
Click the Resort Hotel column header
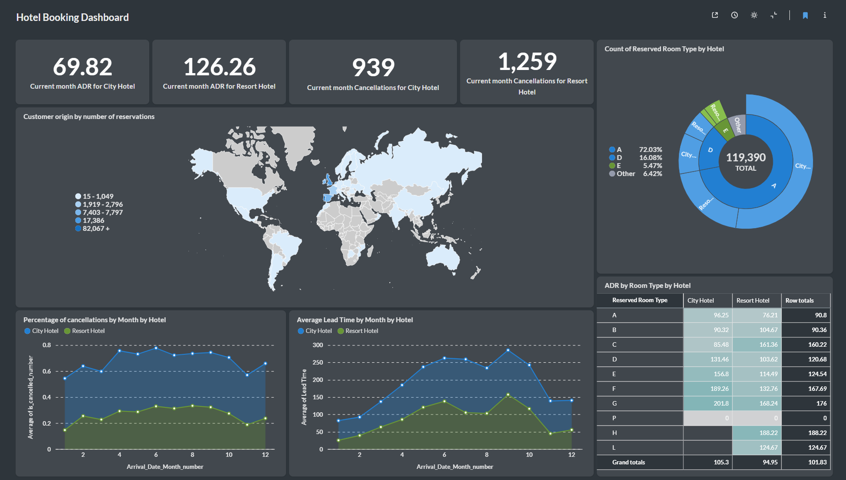[x=752, y=300]
